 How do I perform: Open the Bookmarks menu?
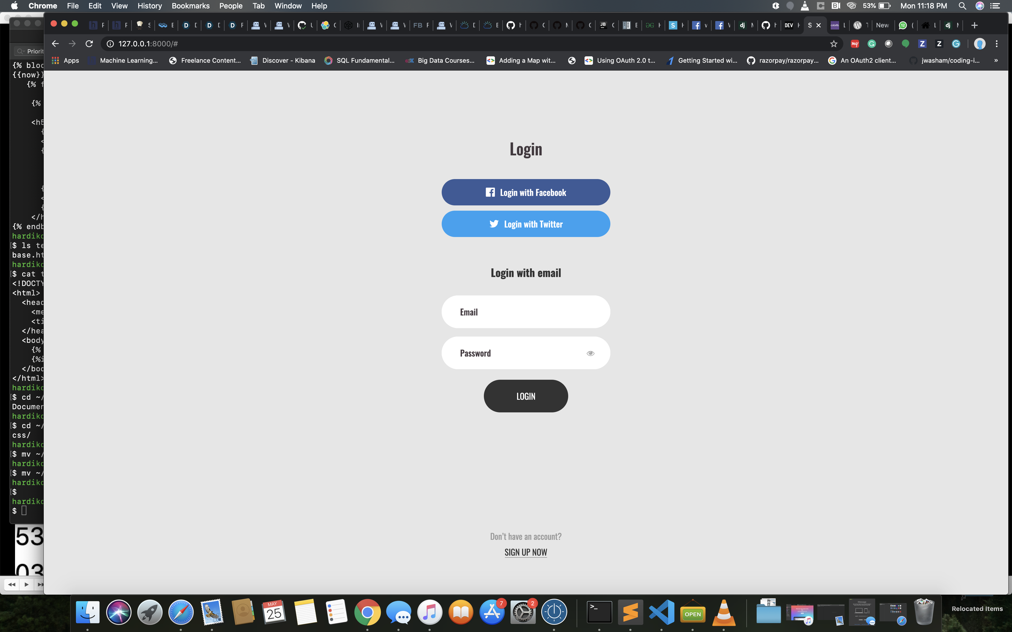[x=190, y=6]
